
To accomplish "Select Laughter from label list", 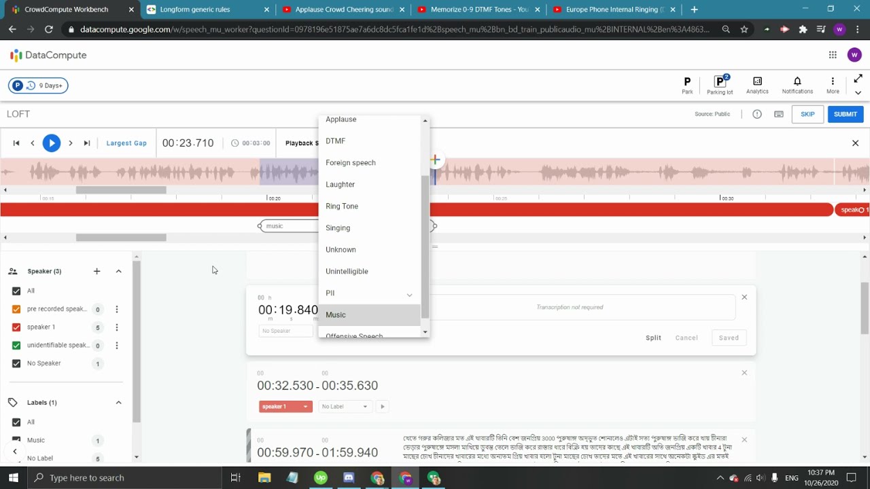I will [341, 185].
